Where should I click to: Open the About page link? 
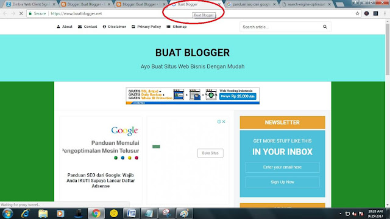65,27
